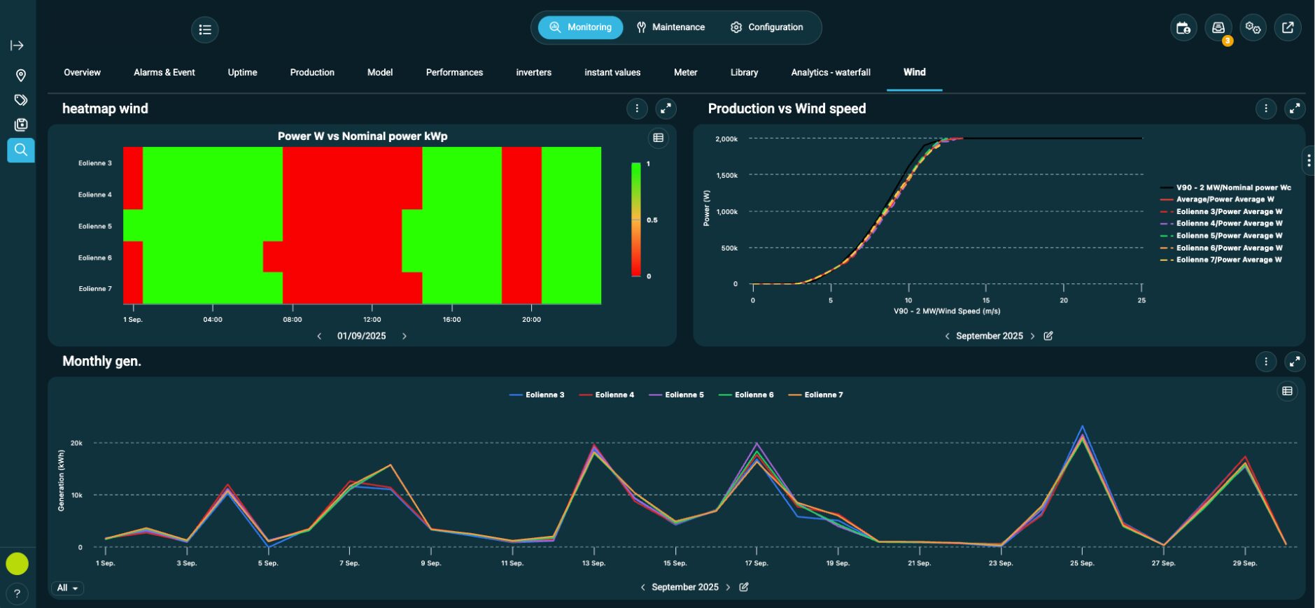The height and width of the screenshot is (608, 1315).
Task: Click the heatmap color scale bar
Action: tap(636, 220)
